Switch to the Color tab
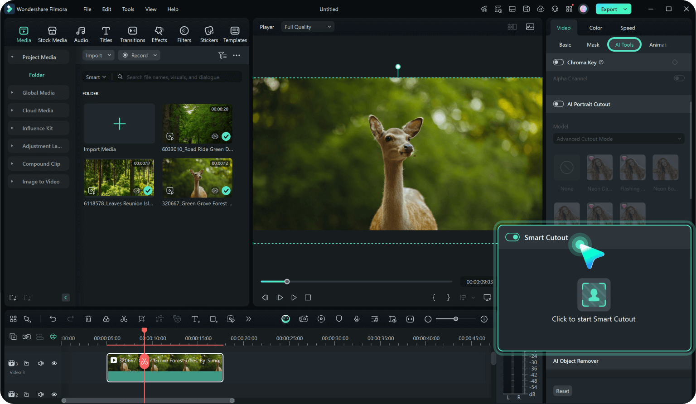Viewport: 696px width, 404px height. (595, 28)
